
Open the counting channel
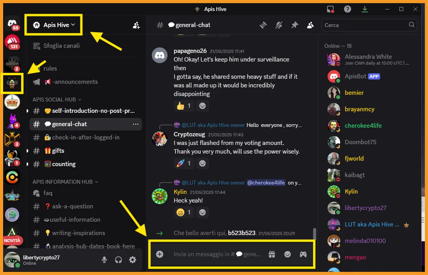point(86,164)
